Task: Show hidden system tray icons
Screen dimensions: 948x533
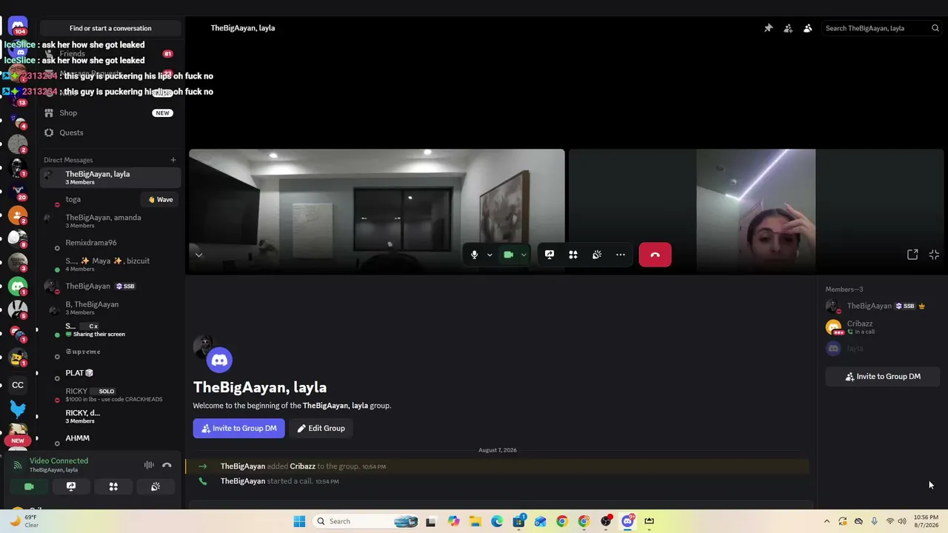Action: coord(827,521)
